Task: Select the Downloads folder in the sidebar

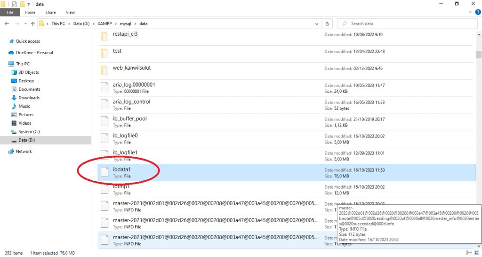Action: point(29,98)
